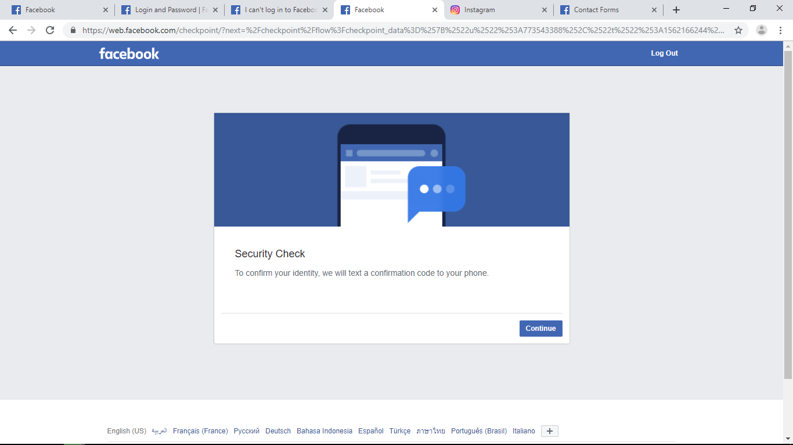Switch language to Bahasa Indonesia
The image size is (793, 445).
click(325, 431)
